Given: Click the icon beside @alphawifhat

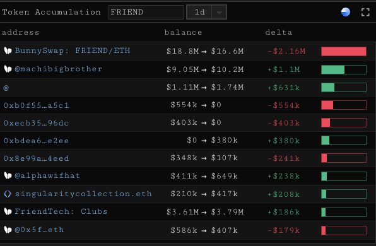Looking at the screenshot, I should [x=8, y=176].
